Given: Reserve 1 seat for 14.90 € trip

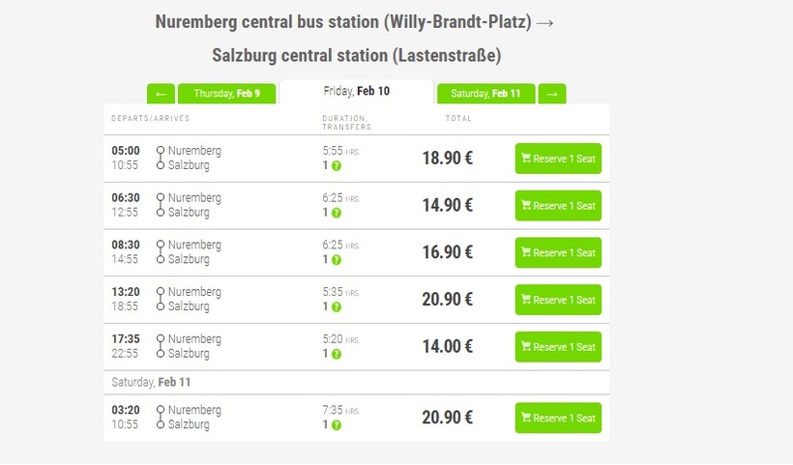Looking at the screenshot, I should coord(558,206).
